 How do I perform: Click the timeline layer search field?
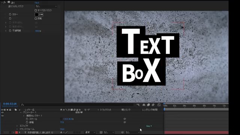76,105
